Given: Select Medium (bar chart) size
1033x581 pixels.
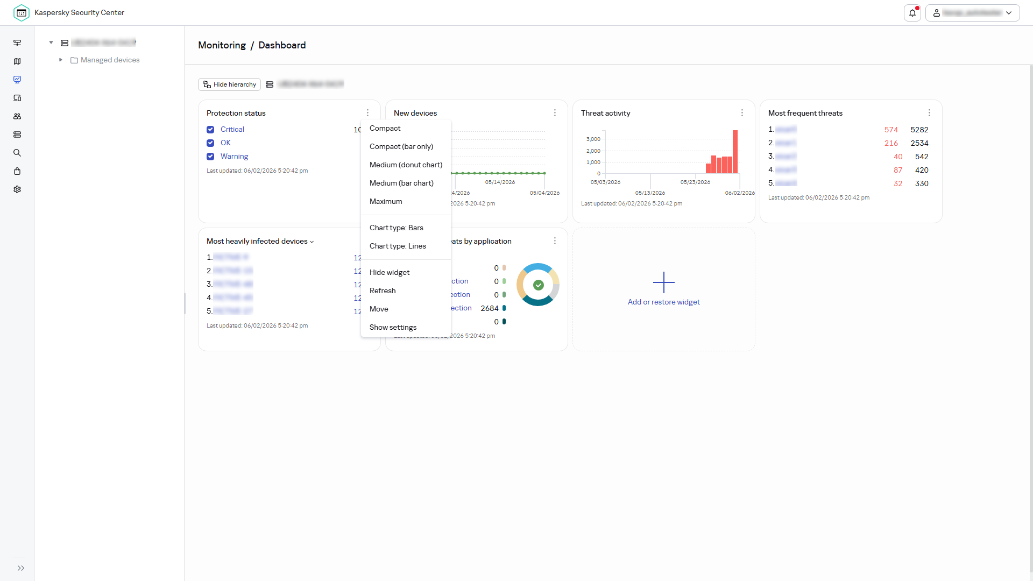Looking at the screenshot, I should coord(406,183).
